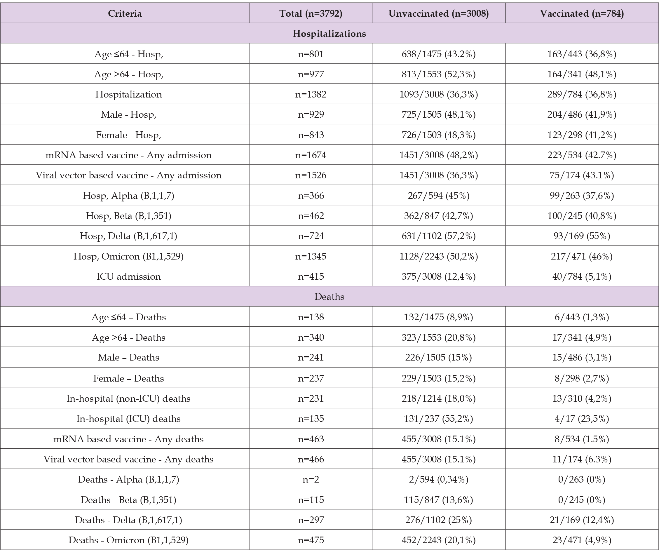Viewport: 659px width, 550px height.
Task: Click 'In-hospital (ICU) deaths' row label
Action: coord(129,418)
